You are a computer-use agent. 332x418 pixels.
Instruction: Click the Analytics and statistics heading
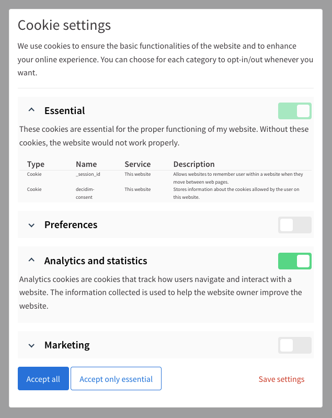pos(96,261)
